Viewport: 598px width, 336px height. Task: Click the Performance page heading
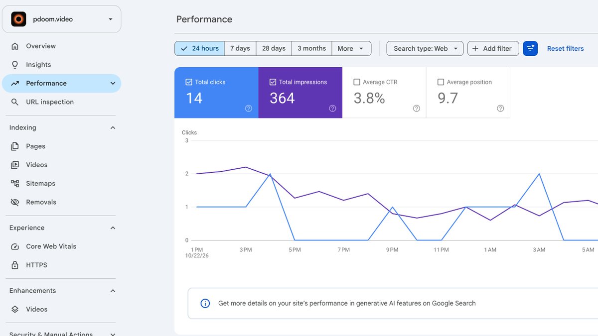(204, 19)
